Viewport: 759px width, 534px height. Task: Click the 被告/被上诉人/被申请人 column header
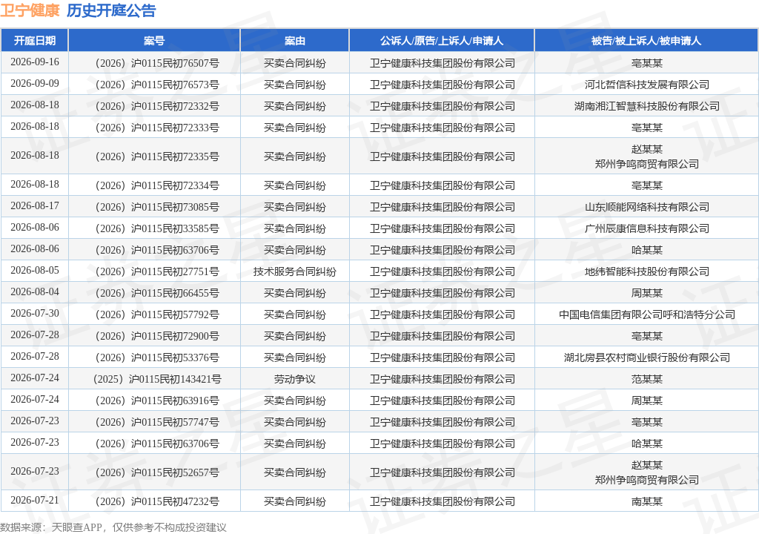coord(646,41)
